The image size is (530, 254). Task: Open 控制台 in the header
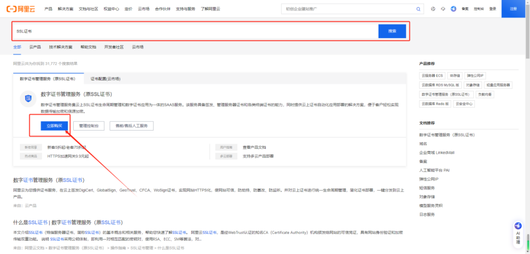[479, 9]
